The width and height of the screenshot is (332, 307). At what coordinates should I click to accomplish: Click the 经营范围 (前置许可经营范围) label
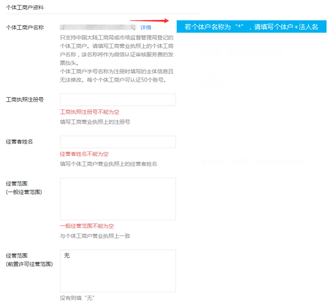[x=29, y=260]
